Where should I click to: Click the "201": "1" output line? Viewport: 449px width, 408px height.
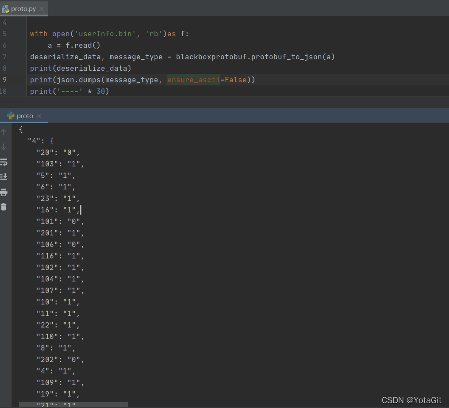click(60, 233)
